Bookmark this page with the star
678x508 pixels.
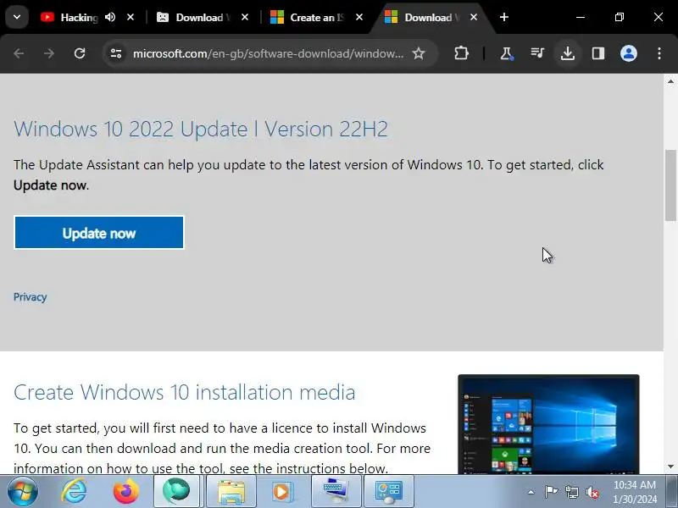(419, 53)
